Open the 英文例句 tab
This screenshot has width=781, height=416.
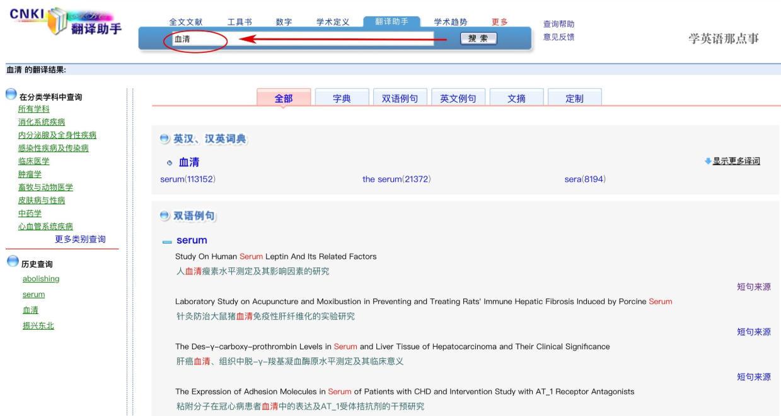(458, 98)
